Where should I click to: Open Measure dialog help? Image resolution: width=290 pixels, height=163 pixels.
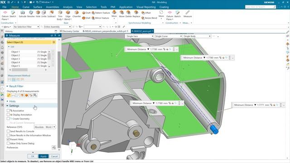click(x=55, y=35)
